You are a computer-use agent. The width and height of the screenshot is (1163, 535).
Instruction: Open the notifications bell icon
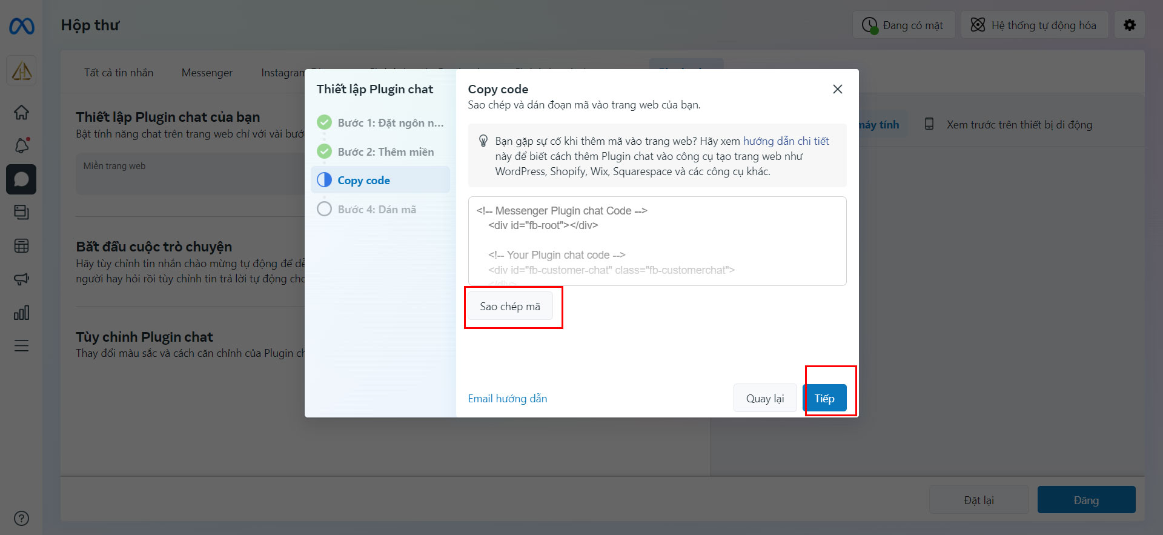[21, 145]
